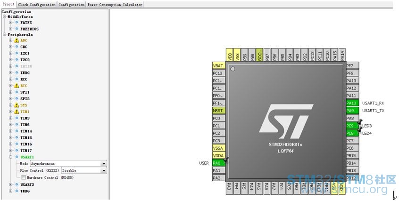Open the Power Consumption Calculator tab
399x201 pixels.
115,5
